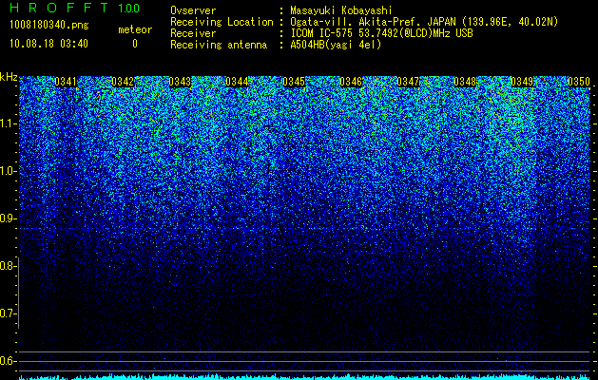Click the Receiver label
Viewport: 598px width, 380px height.
pyautogui.click(x=193, y=33)
